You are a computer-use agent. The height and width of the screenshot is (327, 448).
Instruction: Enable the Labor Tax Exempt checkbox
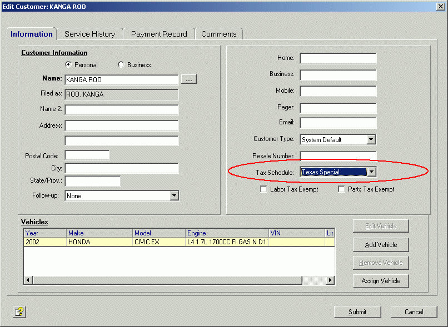(264, 189)
